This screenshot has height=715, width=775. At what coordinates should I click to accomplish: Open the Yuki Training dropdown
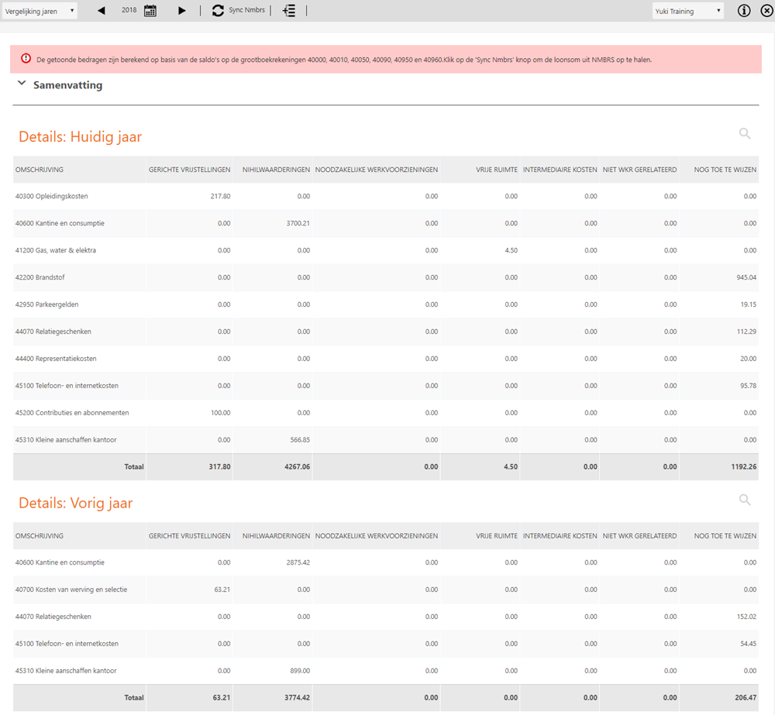[x=688, y=11]
